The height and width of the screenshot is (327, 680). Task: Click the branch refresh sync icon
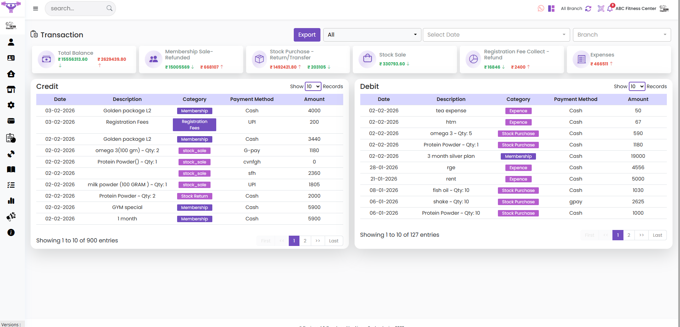(588, 9)
